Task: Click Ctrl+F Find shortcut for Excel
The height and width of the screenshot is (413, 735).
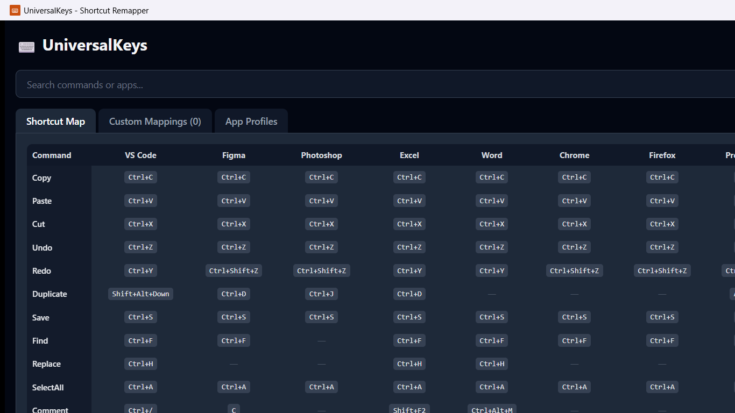Action: [409, 340]
